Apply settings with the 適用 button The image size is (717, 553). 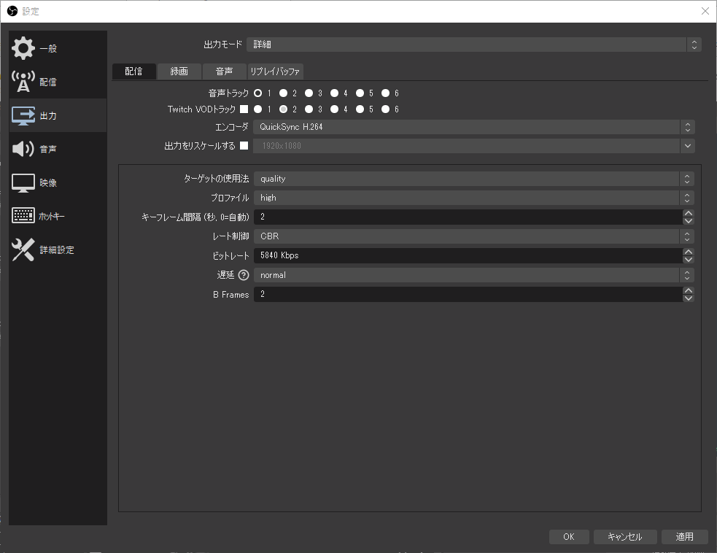tap(684, 536)
